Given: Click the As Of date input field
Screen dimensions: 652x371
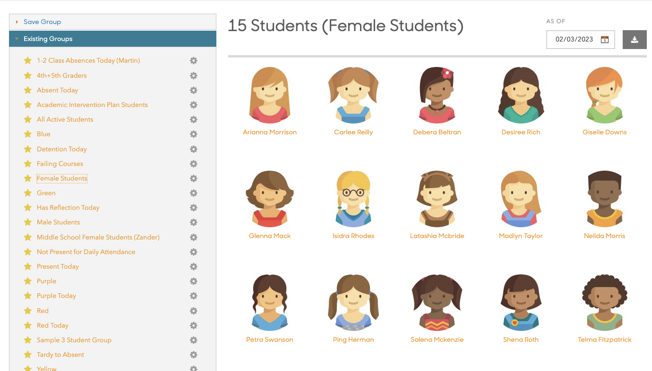Looking at the screenshot, I should click(x=574, y=40).
